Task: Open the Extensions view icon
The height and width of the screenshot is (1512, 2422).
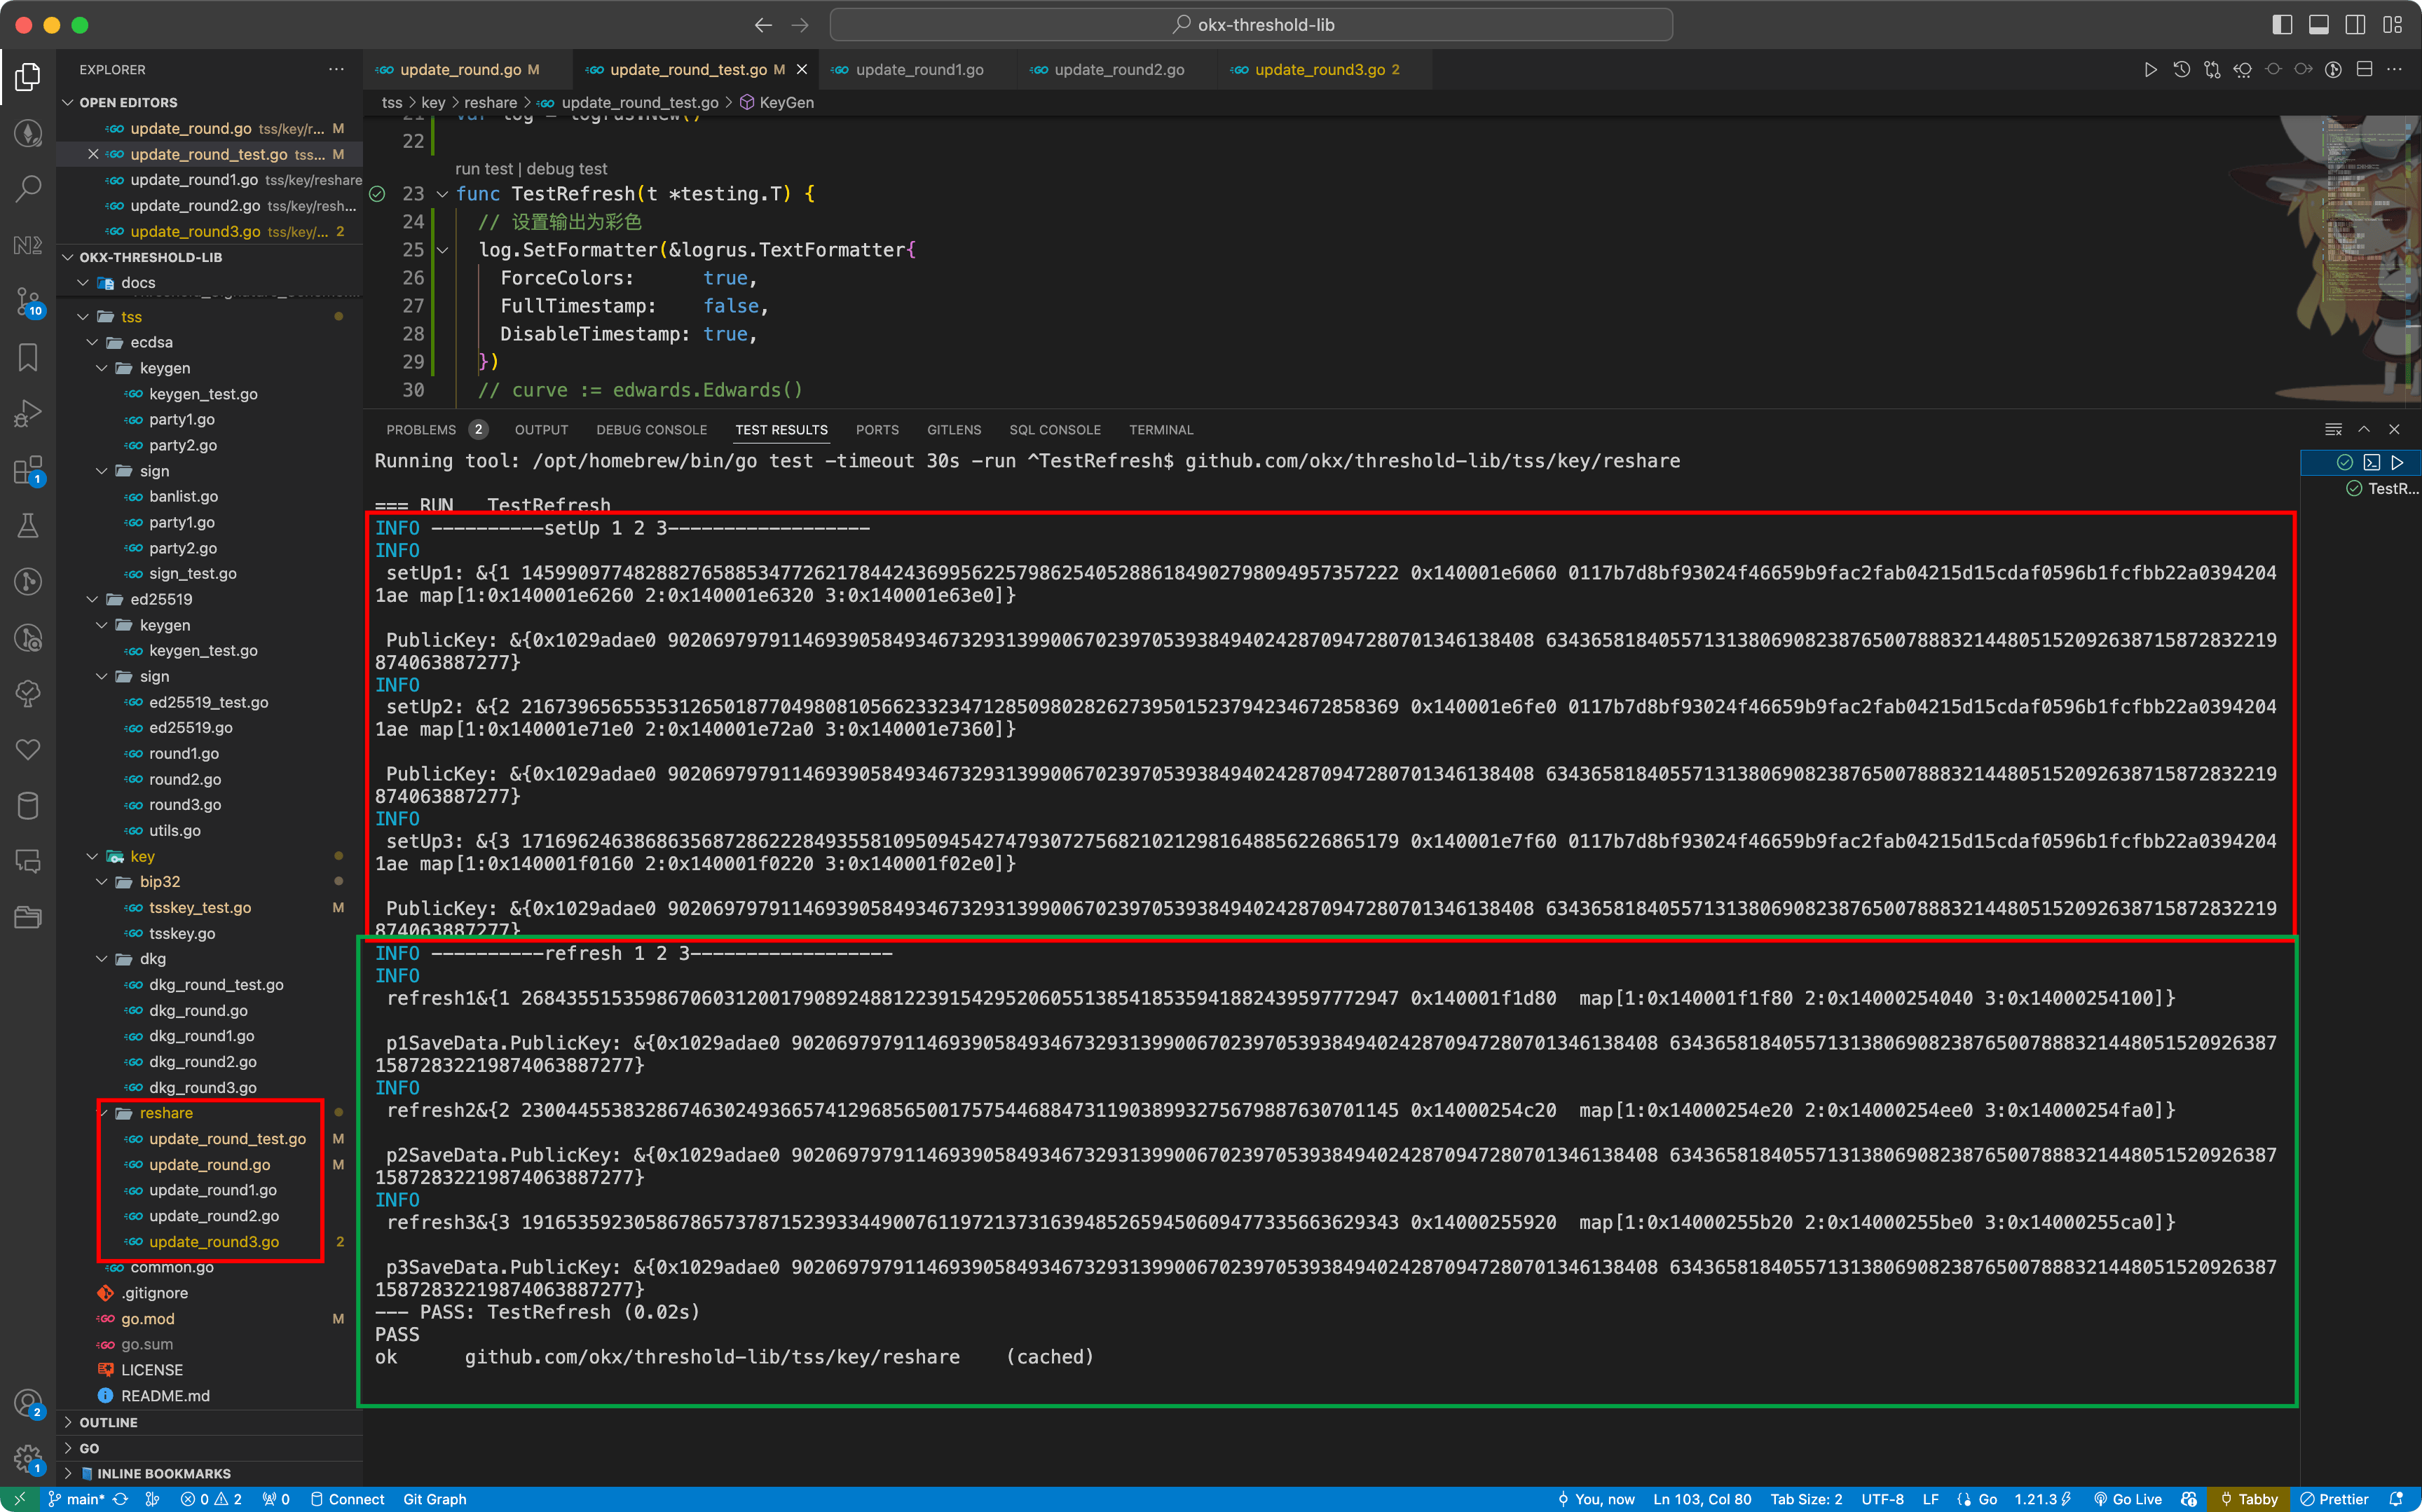Action: (x=28, y=470)
